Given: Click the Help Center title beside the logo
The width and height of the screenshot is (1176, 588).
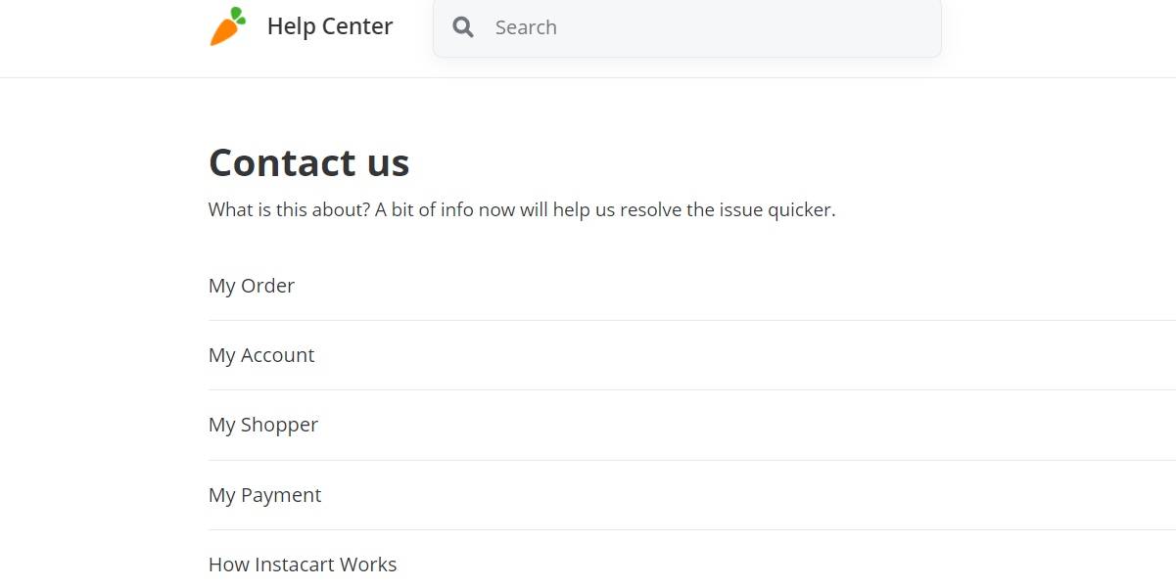Looking at the screenshot, I should pyautogui.click(x=329, y=26).
